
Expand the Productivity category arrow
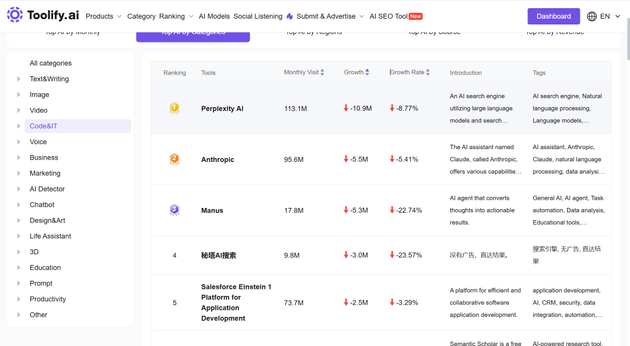[x=19, y=299]
